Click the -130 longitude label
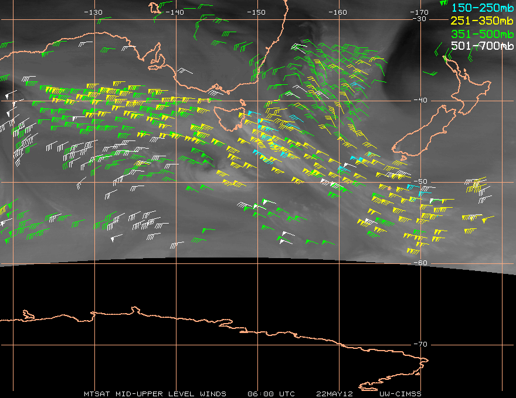 click(x=93, y=12)
